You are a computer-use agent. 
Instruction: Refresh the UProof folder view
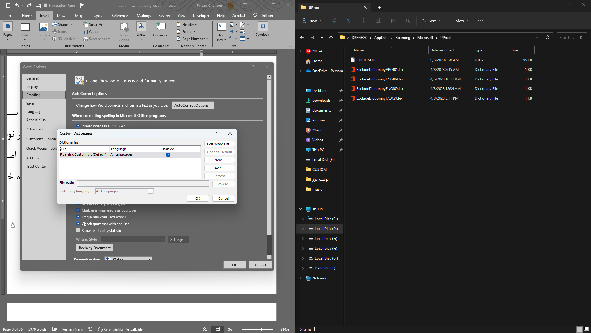pos(547,37)
